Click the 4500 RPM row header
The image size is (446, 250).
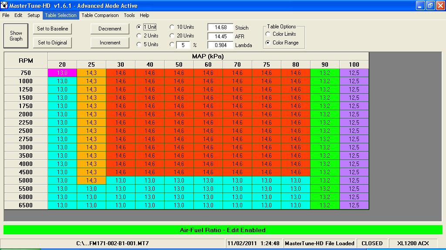(26, 172)
